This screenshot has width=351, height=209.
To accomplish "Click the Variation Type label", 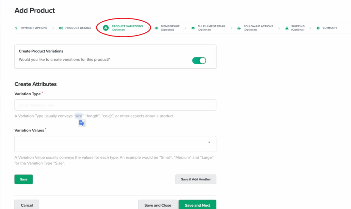I will click(27, 94).
